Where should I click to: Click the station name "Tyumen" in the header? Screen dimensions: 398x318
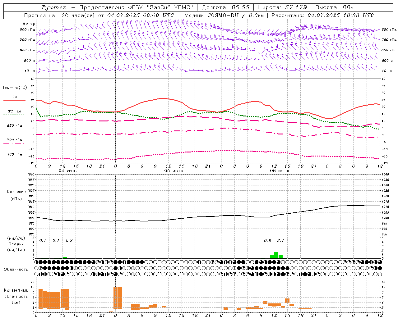54,8
